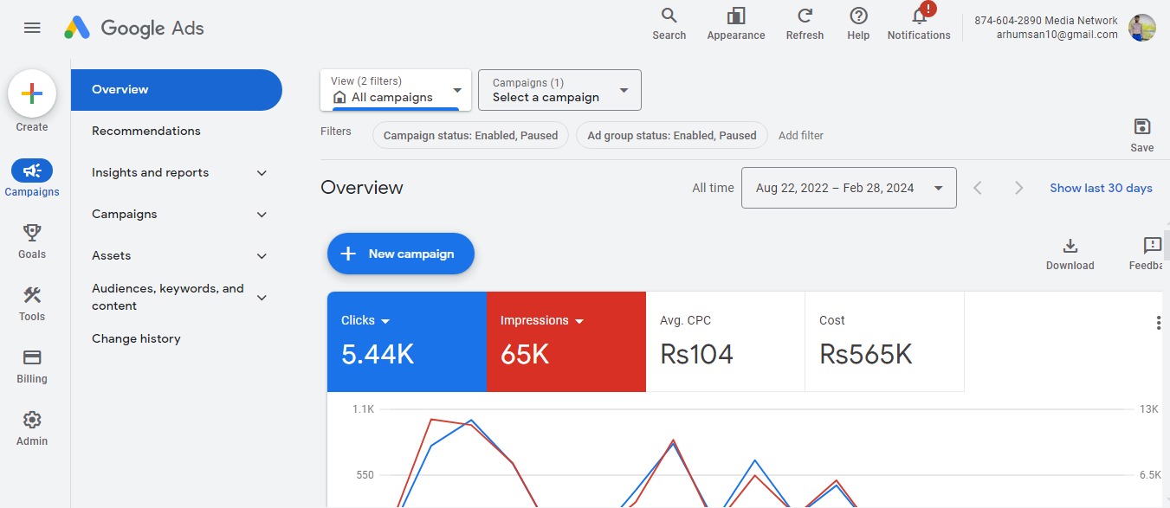The width and height of the screenshot is (1170, 508).
Task: Open the hamburger main menu
Action: coord(32,28)
